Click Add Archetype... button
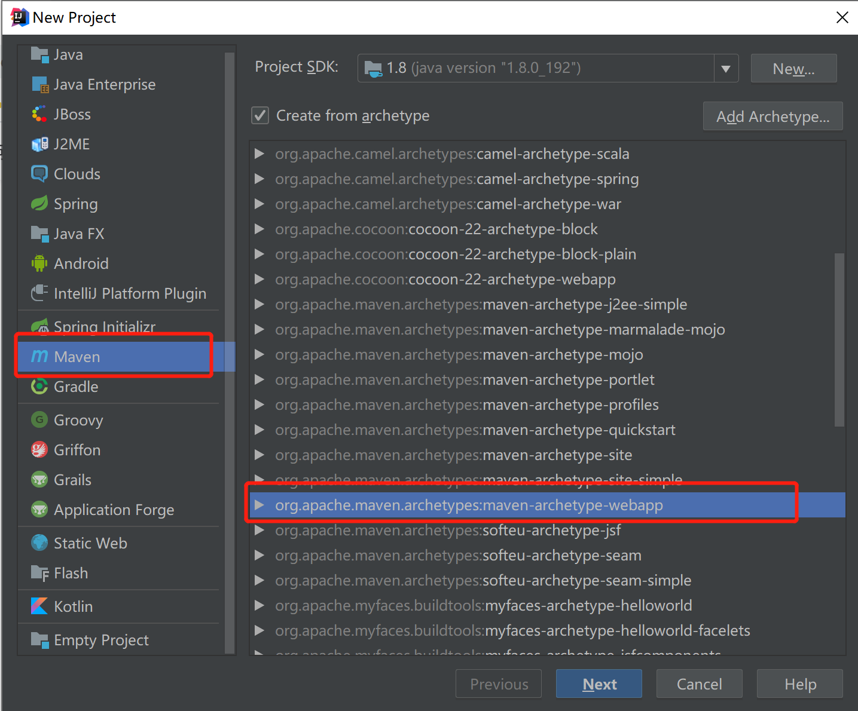This screenshot has height=711, width=858. [x=773, y=116]
